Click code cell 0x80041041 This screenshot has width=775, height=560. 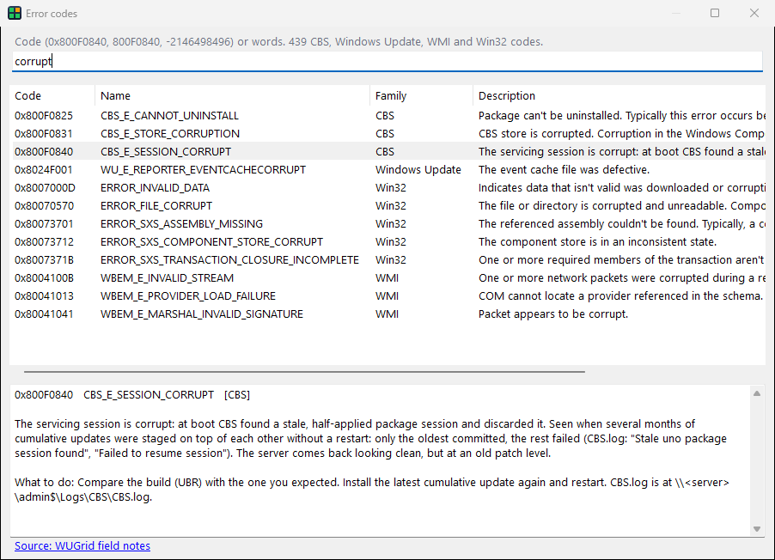click(x=44, y=314)
